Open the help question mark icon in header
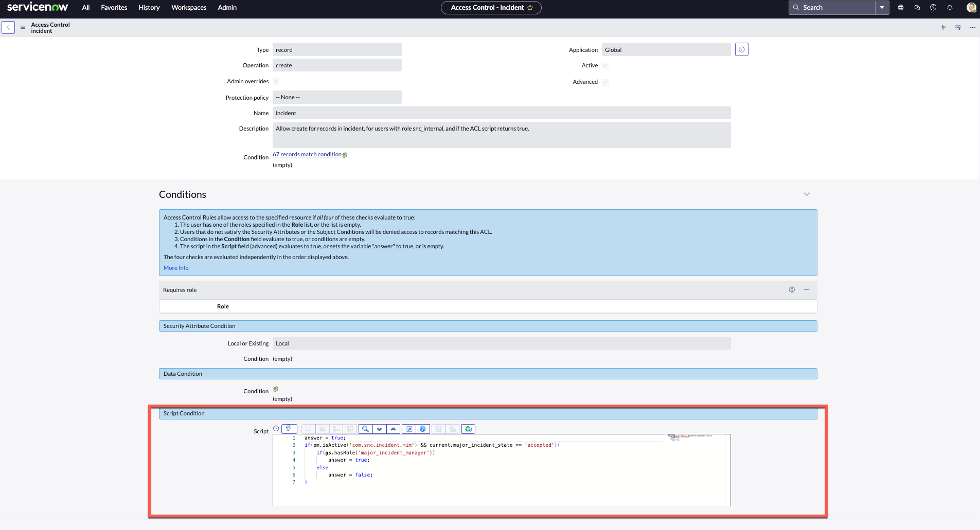 [x=933, y=7]
